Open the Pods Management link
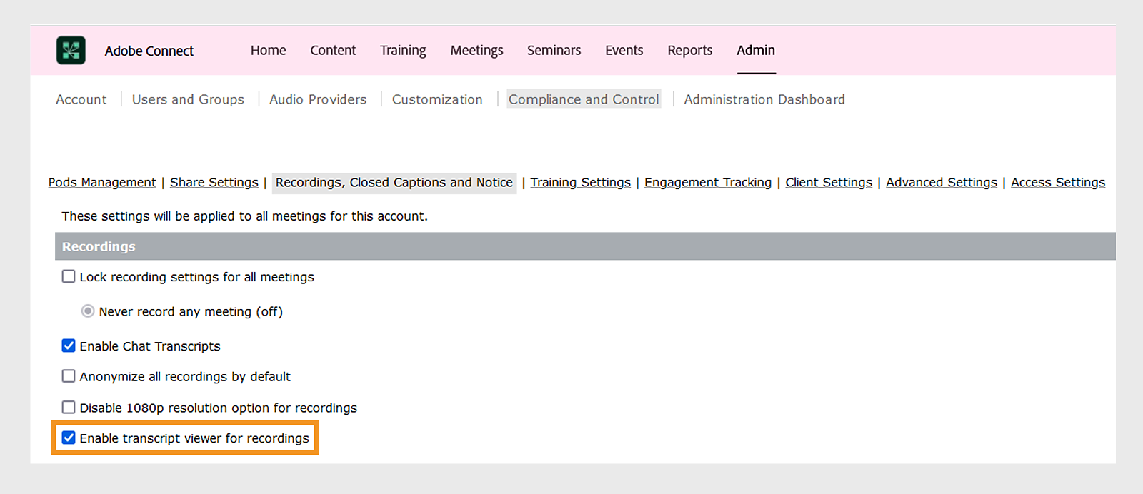 point(102,183)
